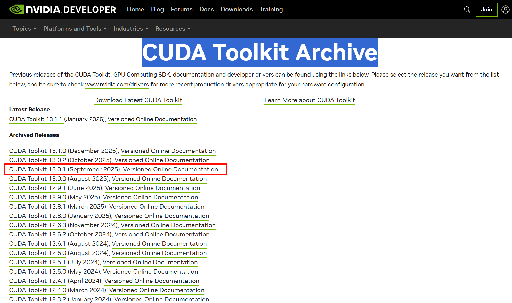
Task: Open the Forums nav item
Action: point(182,9)
